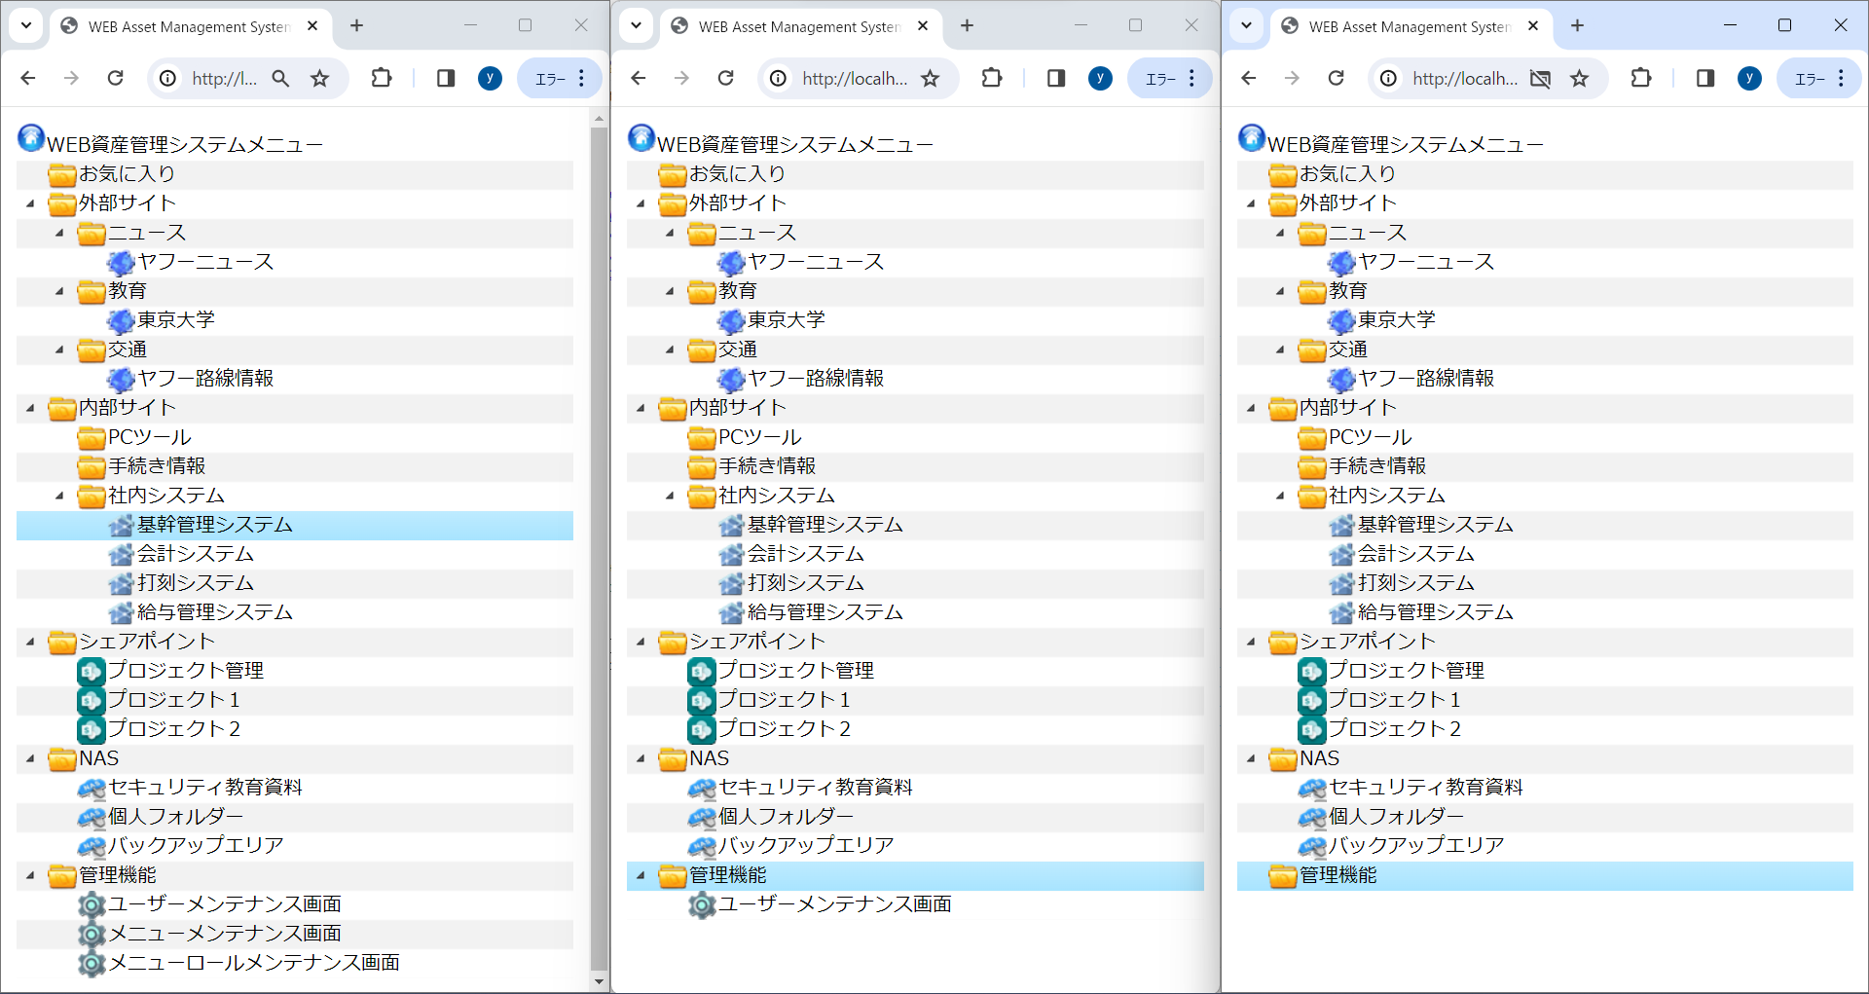Collapse the ニュース node in middle window
Screen dimensions: 1869x994
670,234
